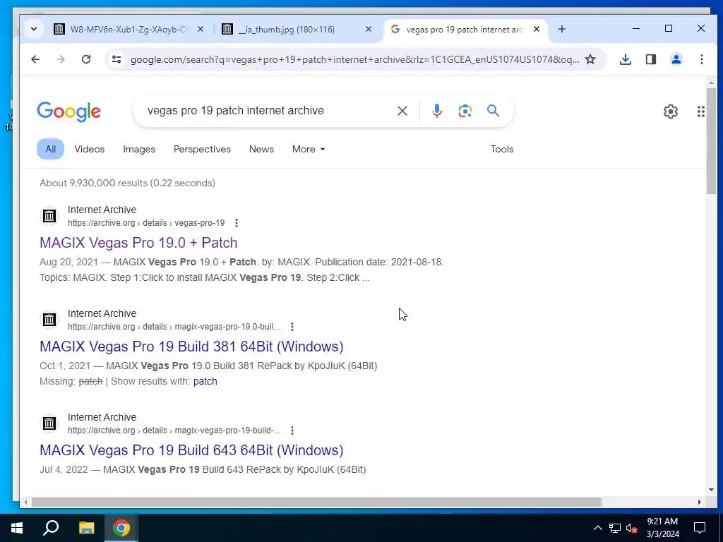Open Windows Start menu
The height and width of the screenshot is (542, 723).
(x=17, y=528)
